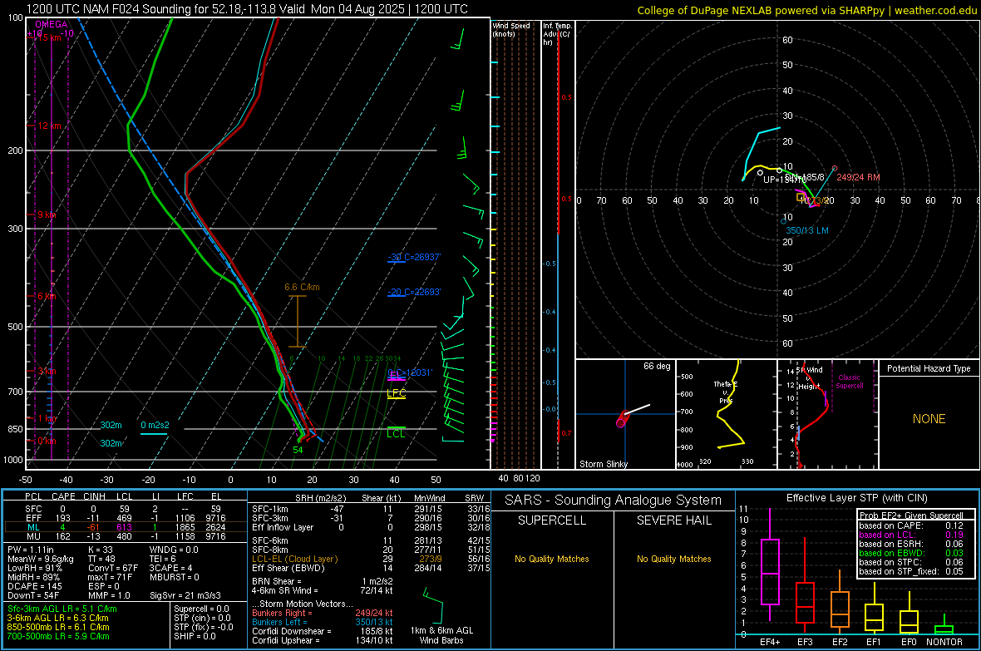Click the yellow 'LFC' marker label
981x651 pixels.
(x=396, y=393)
